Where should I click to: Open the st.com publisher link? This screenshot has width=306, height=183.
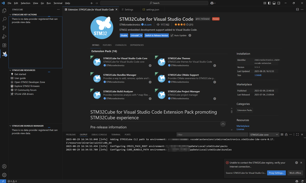tap(148, 25)
